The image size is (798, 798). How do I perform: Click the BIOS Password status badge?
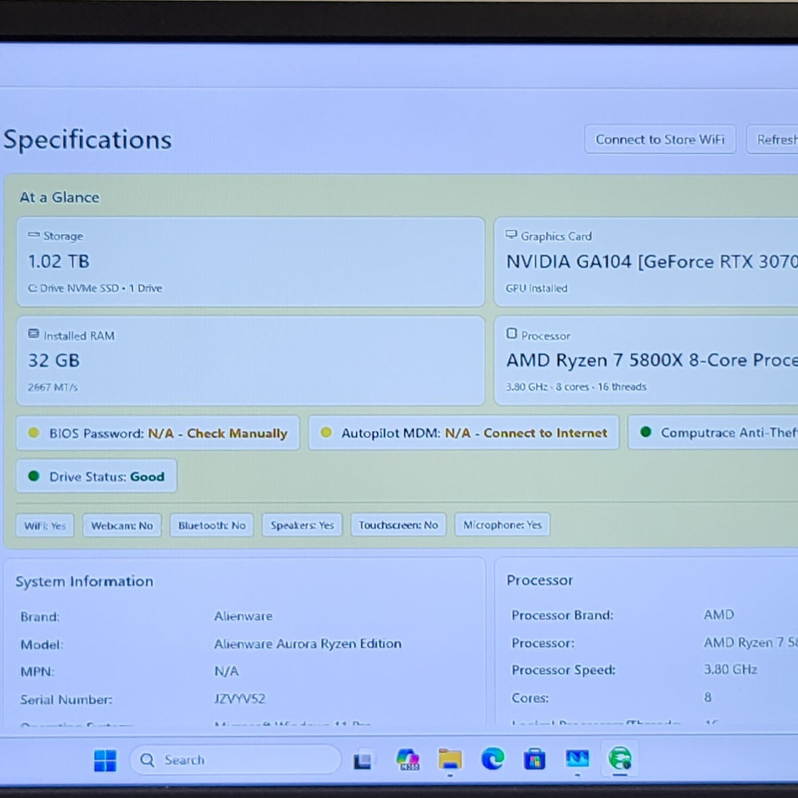point(158,433)
